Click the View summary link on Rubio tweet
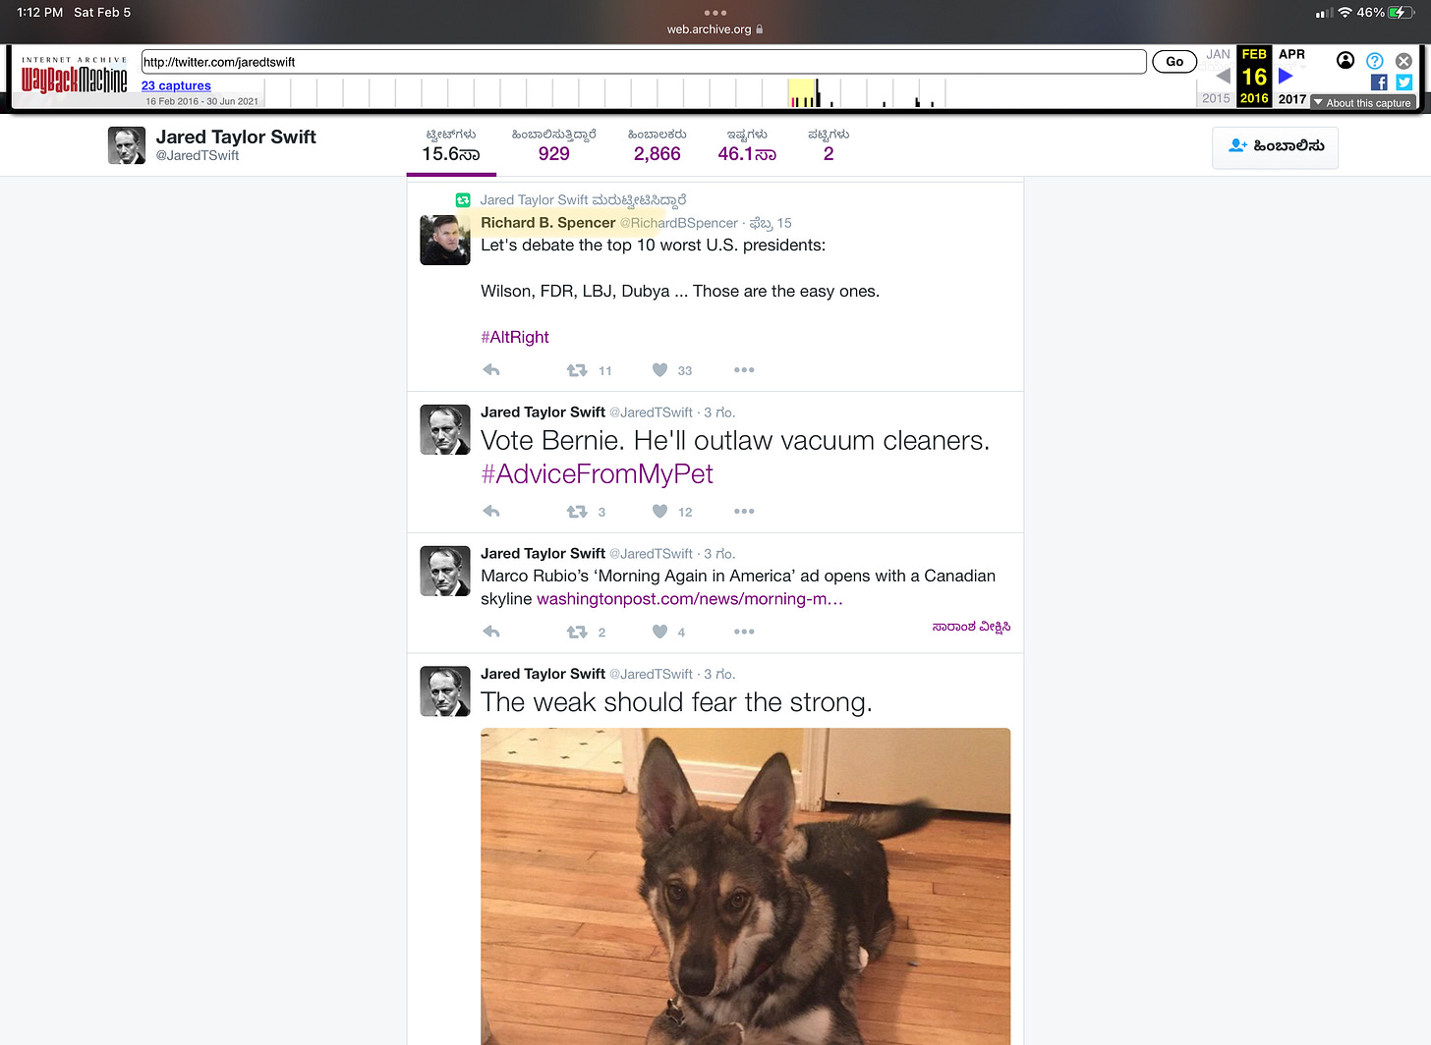Image resolution: width=1431 pixels, height=1045 pixels. pos(971,627)
